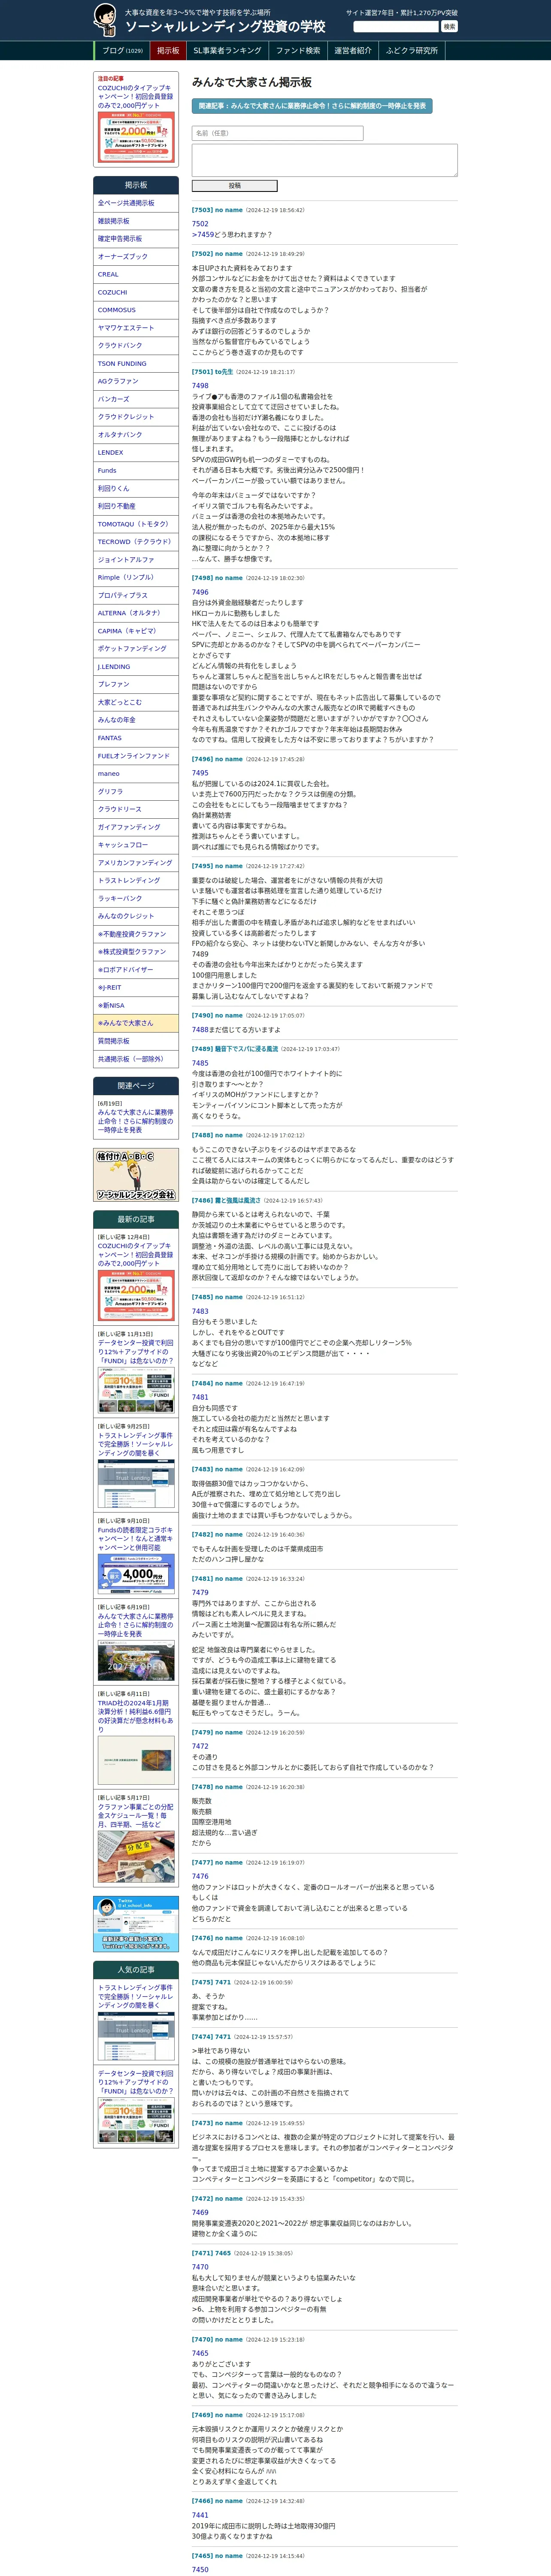Open the FANTAS board link
The height and width of the screenshot is (2576, 551).
(x=136, y=737)
